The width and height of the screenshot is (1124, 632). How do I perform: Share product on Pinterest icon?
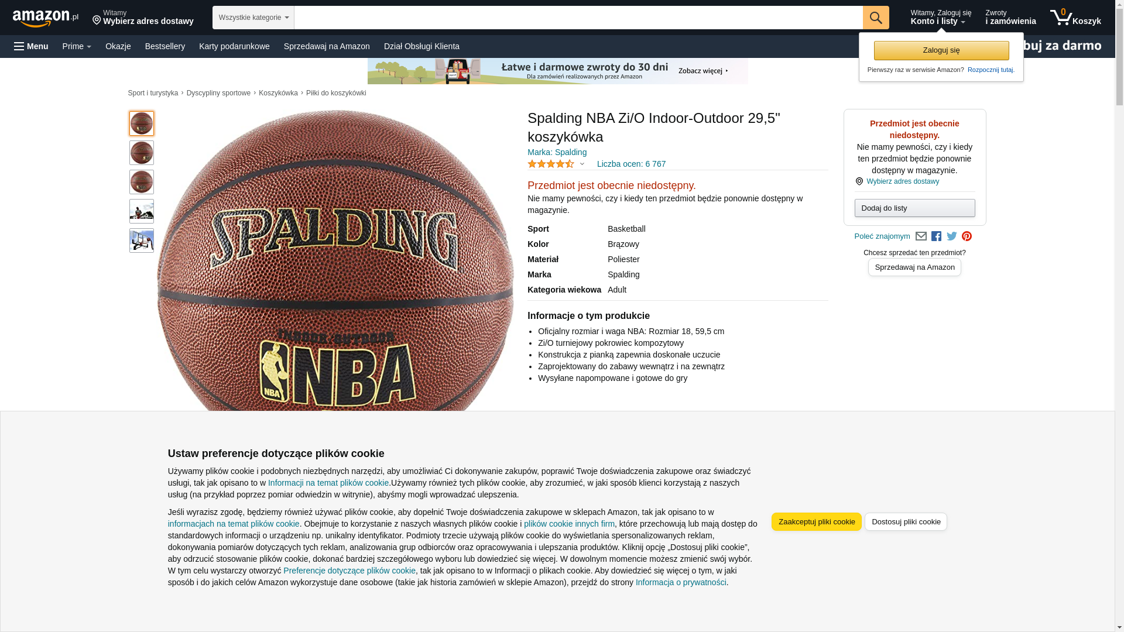(967, 236)
